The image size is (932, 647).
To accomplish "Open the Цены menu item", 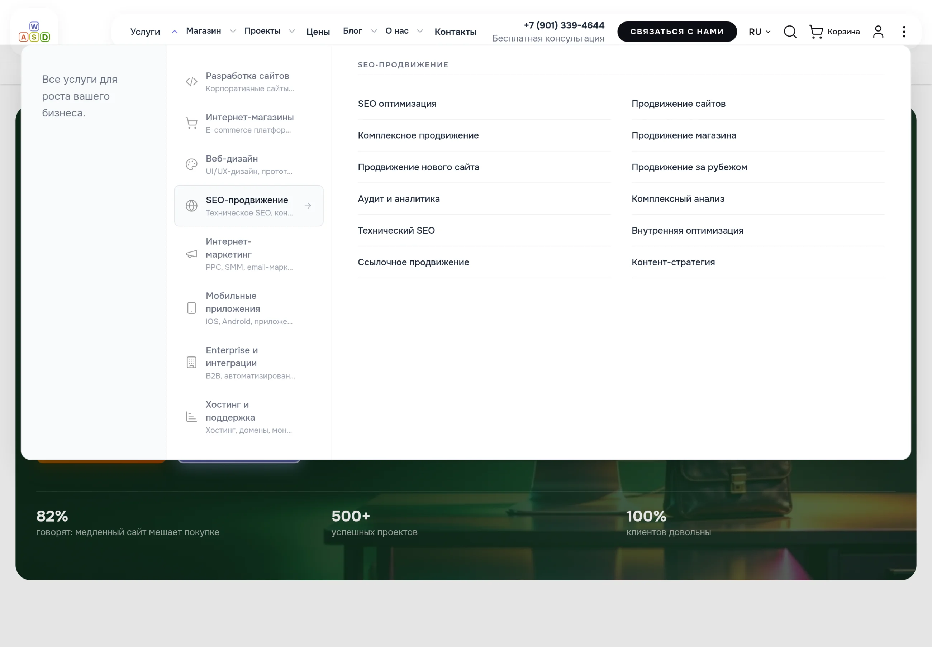I will (318, 32).
